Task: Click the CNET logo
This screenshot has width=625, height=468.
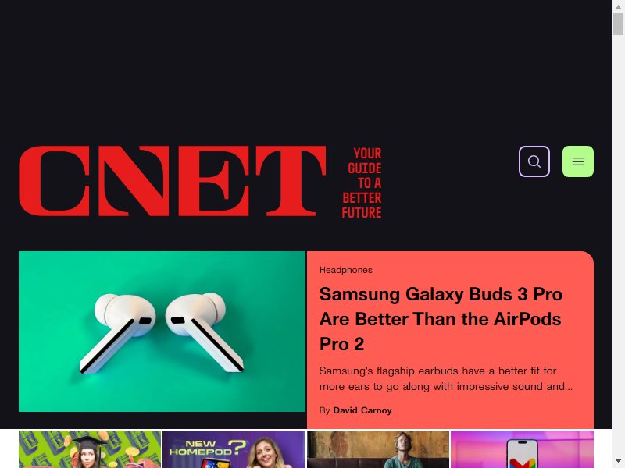Action: click(173, 181)
